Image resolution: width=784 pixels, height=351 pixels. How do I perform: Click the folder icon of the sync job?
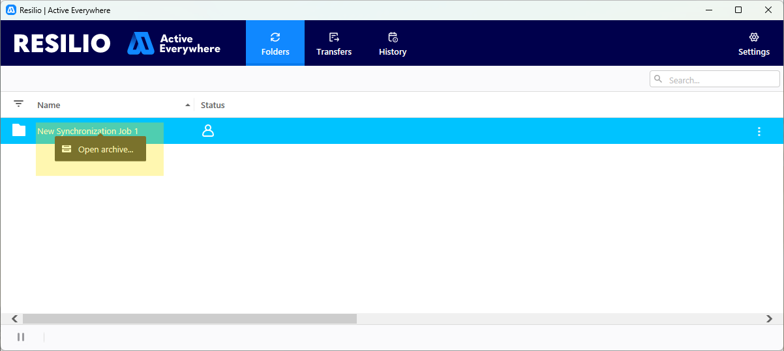point(19,131)
